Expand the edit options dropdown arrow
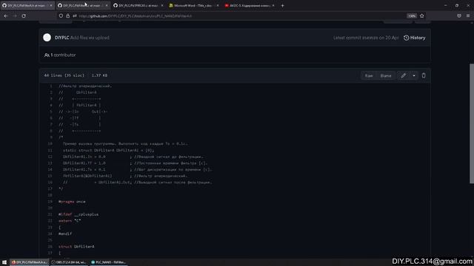This screenshot has height=266, width=474. click(414, 75)
